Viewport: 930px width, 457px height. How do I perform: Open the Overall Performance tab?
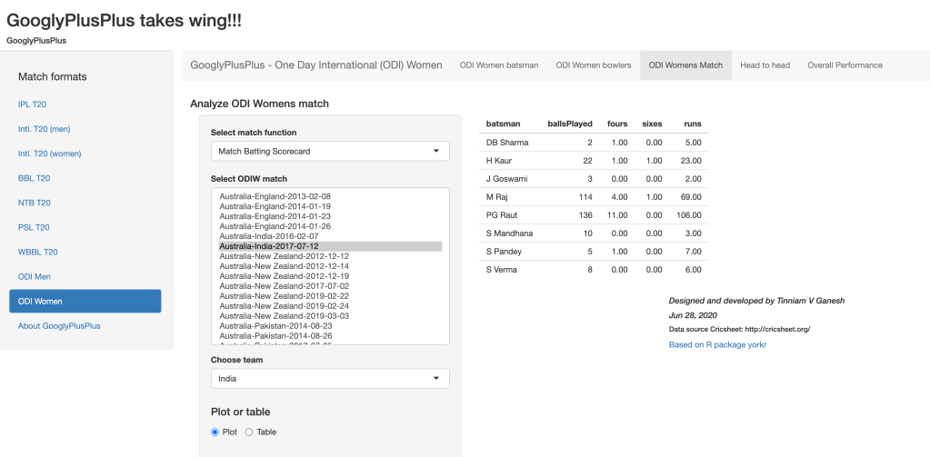[x=845, y=65]
